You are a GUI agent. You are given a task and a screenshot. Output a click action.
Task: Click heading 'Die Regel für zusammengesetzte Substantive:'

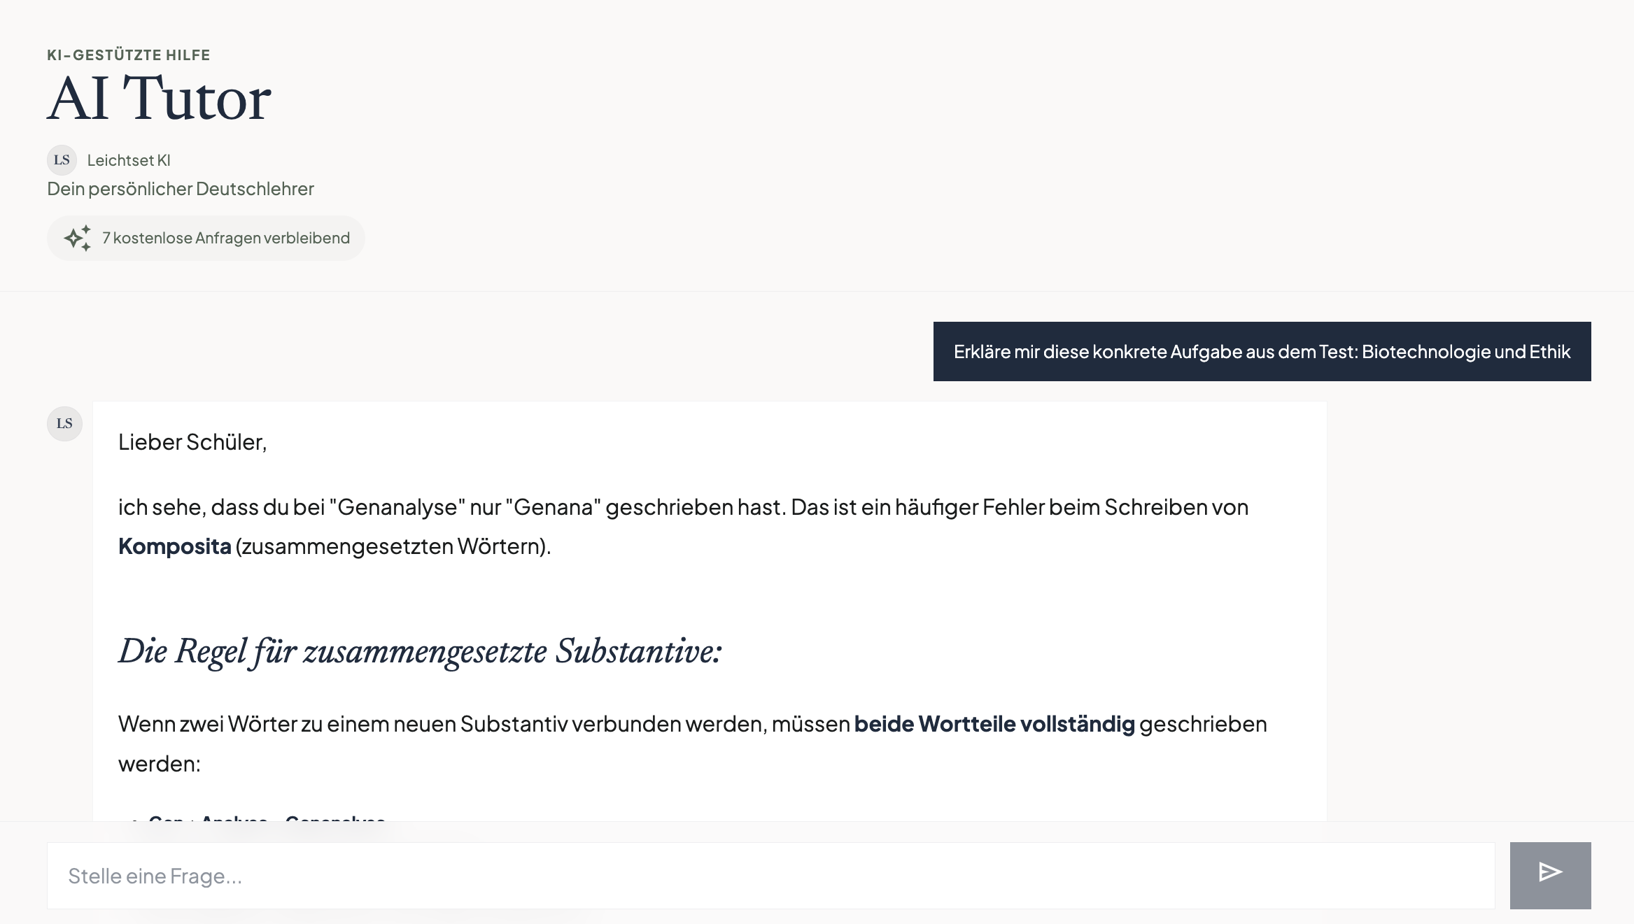coord(420,651)
